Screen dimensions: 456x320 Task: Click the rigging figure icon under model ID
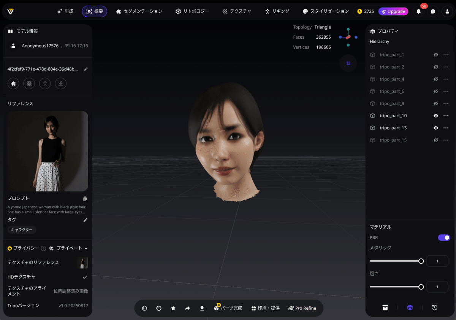(45, 83)
